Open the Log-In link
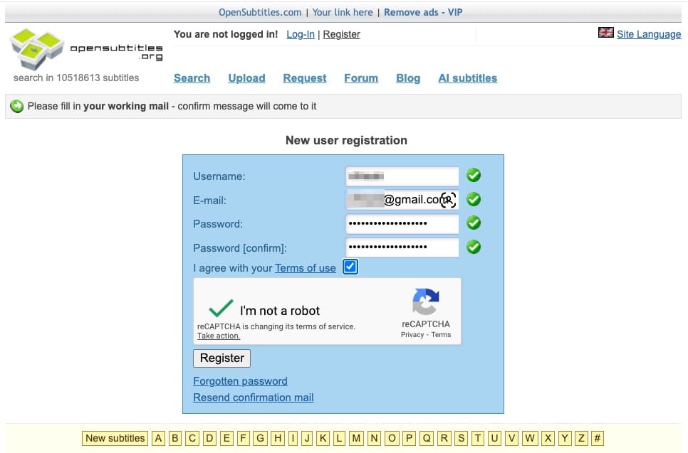The width and height of the screenshot is (688, 453). pyautogui.click(x=301, y=34)
